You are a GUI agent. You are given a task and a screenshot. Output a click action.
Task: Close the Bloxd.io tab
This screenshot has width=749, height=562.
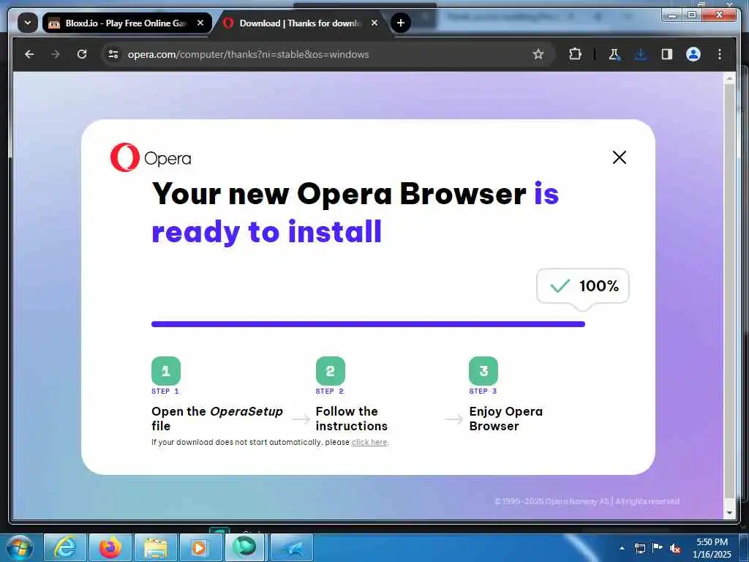[x=200, y=23]
